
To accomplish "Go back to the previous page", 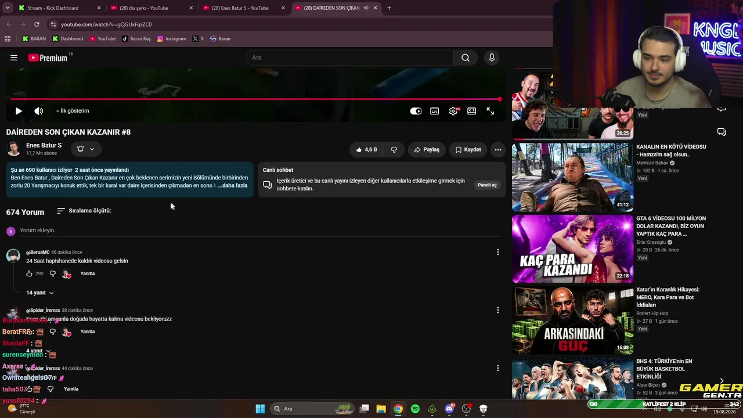I will point(9,24).
